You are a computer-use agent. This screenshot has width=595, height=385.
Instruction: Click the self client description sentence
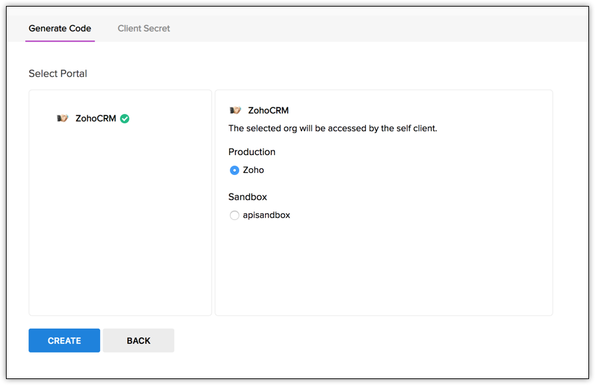[x=333, y=129]
